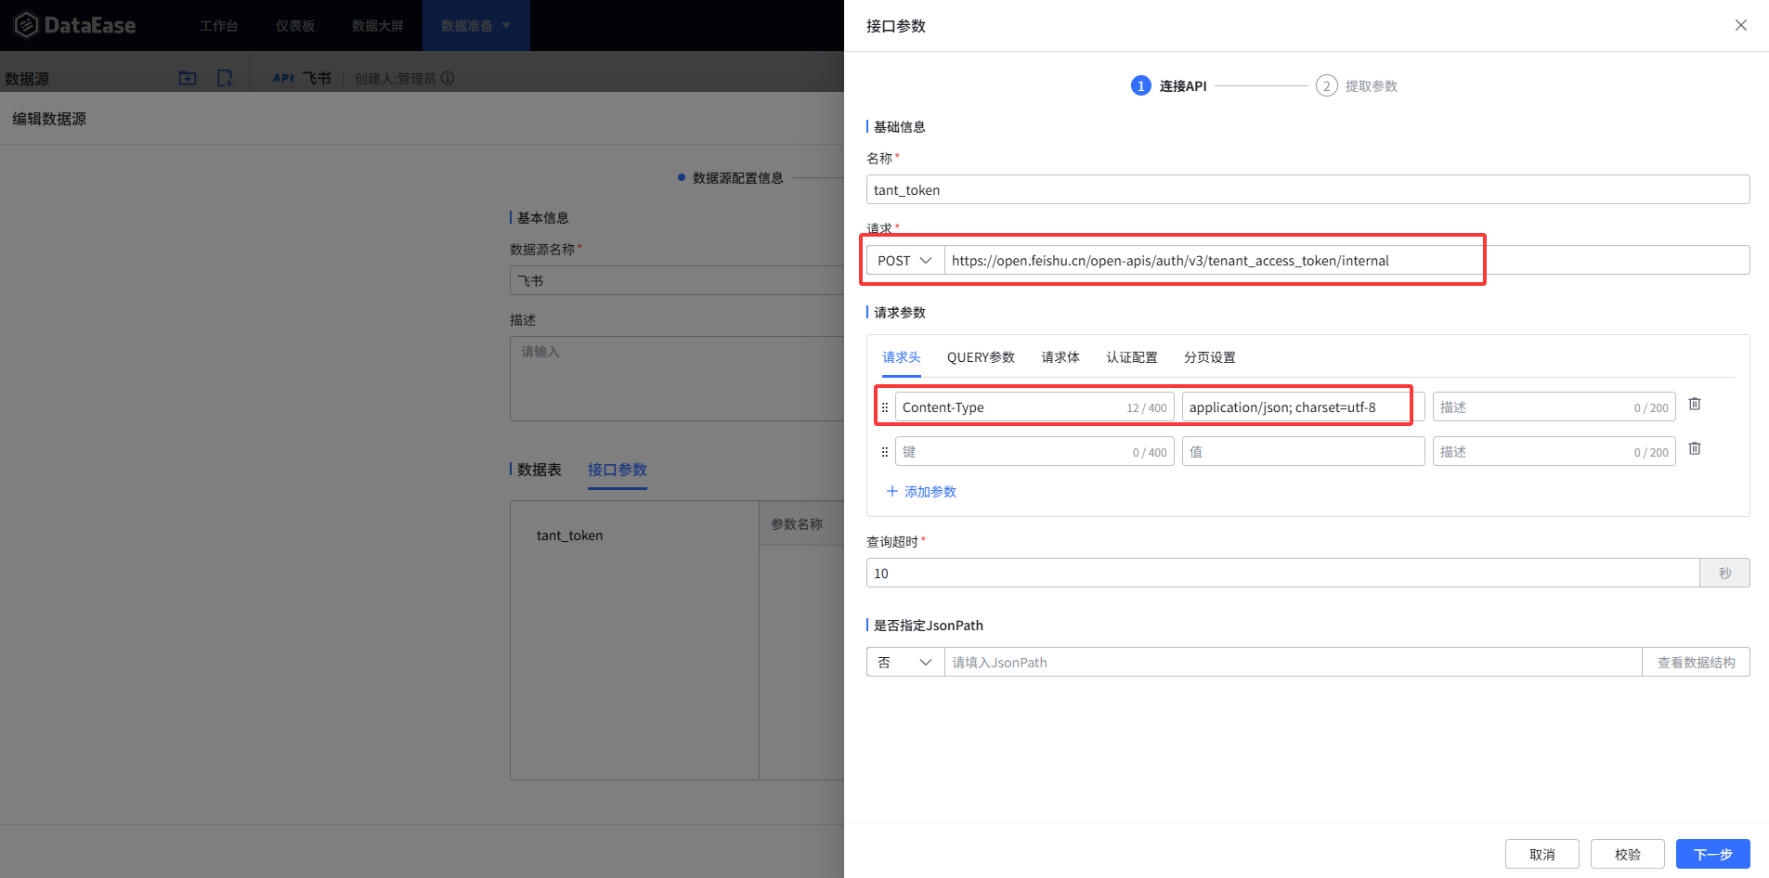Click the 添加参数 link
The height and width of the screenshot is (878, 1769).
tap(921, 491)
